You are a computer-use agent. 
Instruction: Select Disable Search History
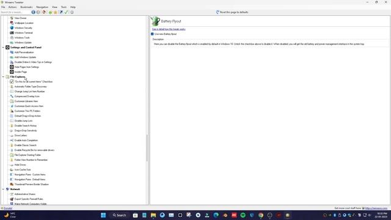[x=26, y=126]
